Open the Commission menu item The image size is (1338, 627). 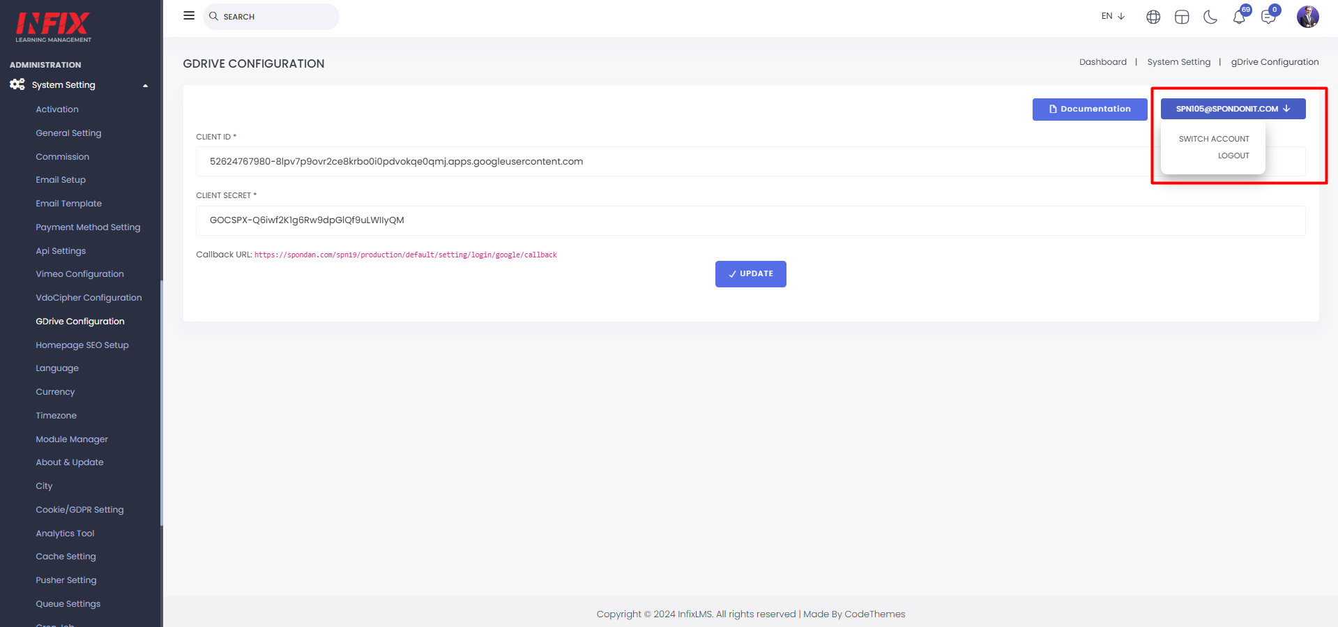(x=62, y=157)
